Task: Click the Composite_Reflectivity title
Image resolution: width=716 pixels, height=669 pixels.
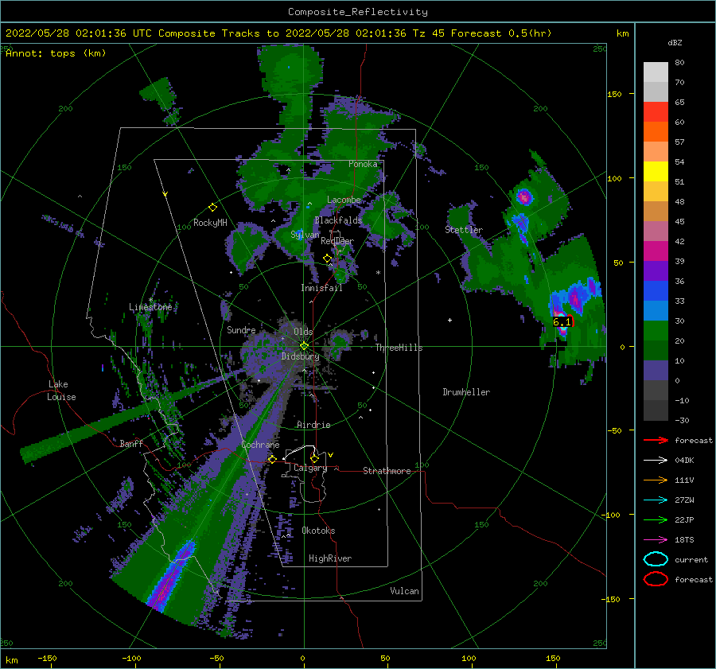Action: (357, 12)
